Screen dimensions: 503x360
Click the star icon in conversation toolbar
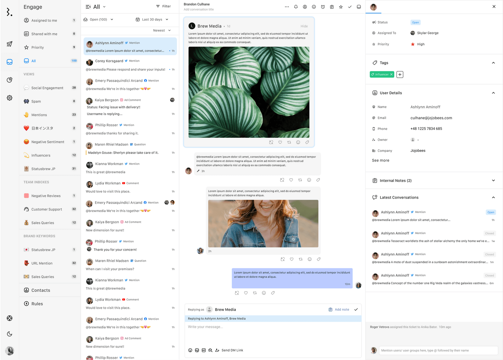[x=341, y=7]
